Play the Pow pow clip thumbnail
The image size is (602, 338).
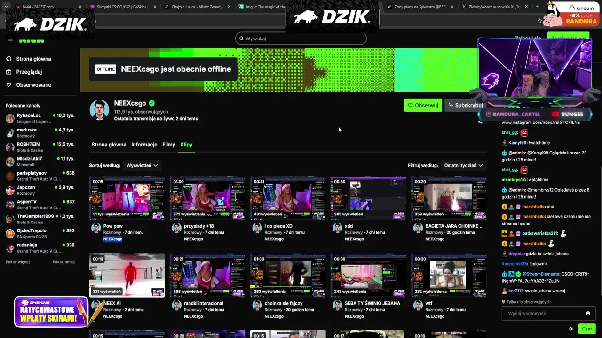pos(127,198)
